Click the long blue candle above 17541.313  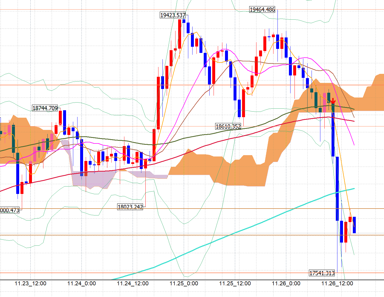(x=337, y=189)
